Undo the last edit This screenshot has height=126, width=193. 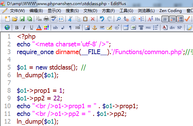click(x=102, y=19)
